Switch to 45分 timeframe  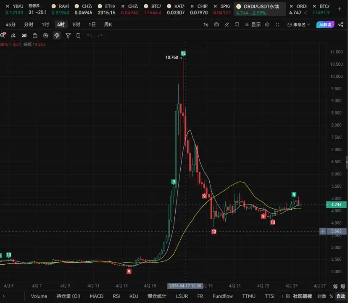coord(11,24)
